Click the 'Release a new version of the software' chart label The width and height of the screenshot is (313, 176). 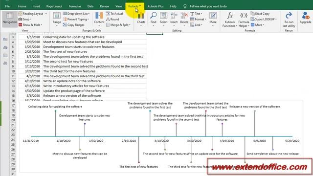click(x=254, y=107)
